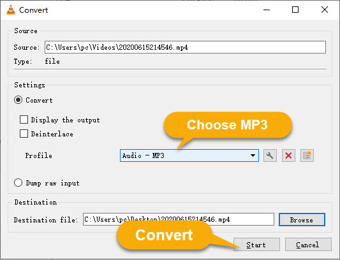340x260 pixels.
Task: Click the Start button
Action: (x=256, y=245)
